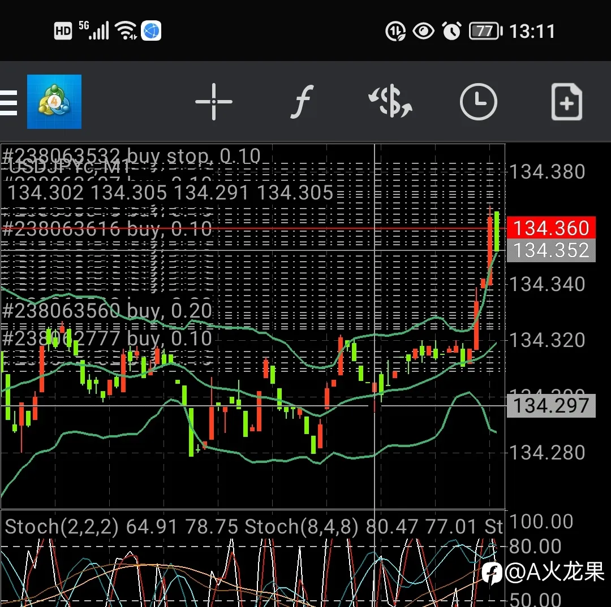
Task: Tap the Wi-Fi status icon
Action: [x=127, y=31]
